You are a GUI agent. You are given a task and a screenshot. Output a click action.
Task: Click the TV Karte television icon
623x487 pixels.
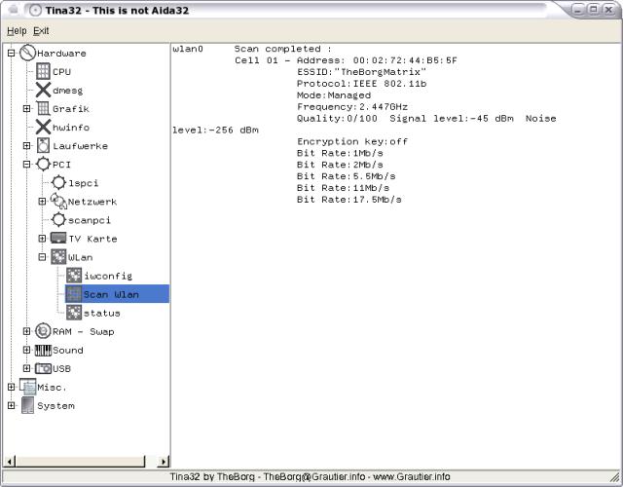pos(58,238)
